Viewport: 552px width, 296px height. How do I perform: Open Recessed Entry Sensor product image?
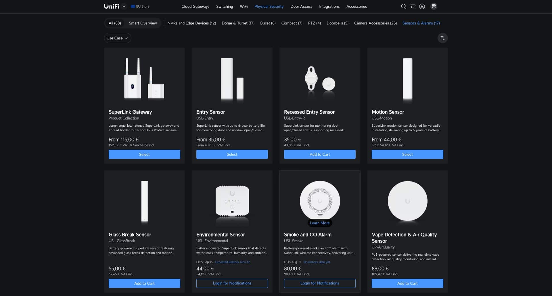click(320, 79)
